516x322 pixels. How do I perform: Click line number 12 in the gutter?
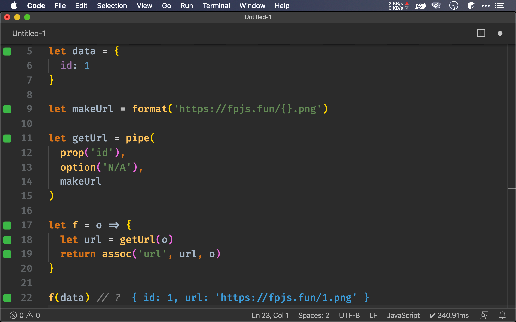click(x=27, y=153)
